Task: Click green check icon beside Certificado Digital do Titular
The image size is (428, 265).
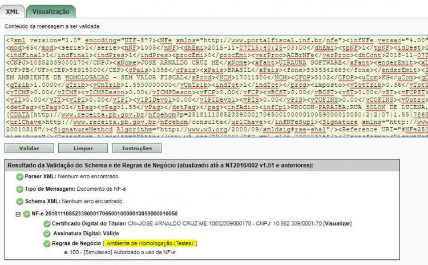Action: [x=47, y=224]
